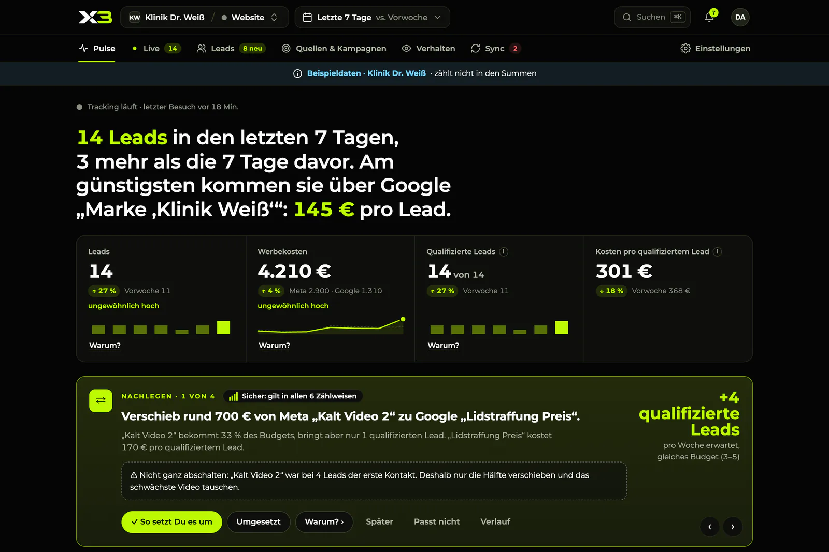Mark recommendation as Umgesetzt
Image resolution: width=829 pixels, height=552 pixels.
[259, 521]
